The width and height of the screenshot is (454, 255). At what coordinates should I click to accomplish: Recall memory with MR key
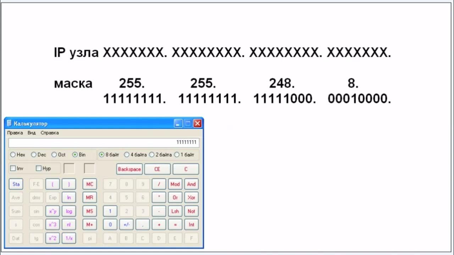(90, 198)
